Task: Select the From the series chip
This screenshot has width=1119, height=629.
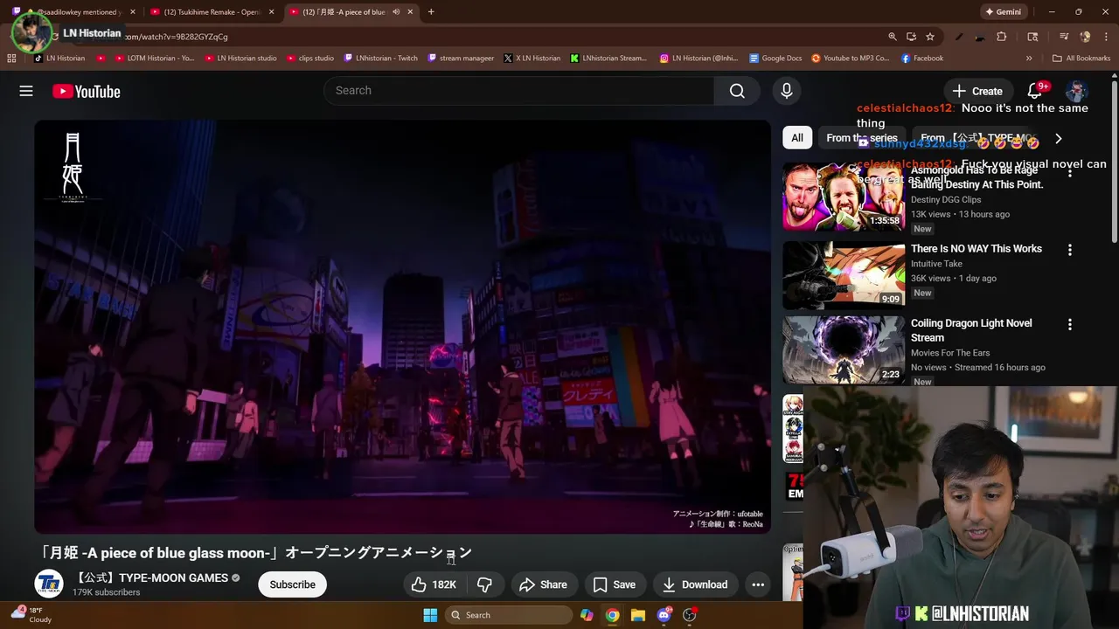Action: tap(862, 138)
